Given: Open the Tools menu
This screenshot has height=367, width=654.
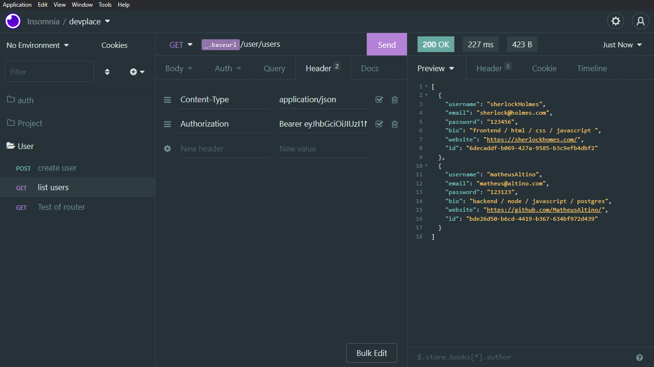Looking at the screenshot, I should coord(105,5).
